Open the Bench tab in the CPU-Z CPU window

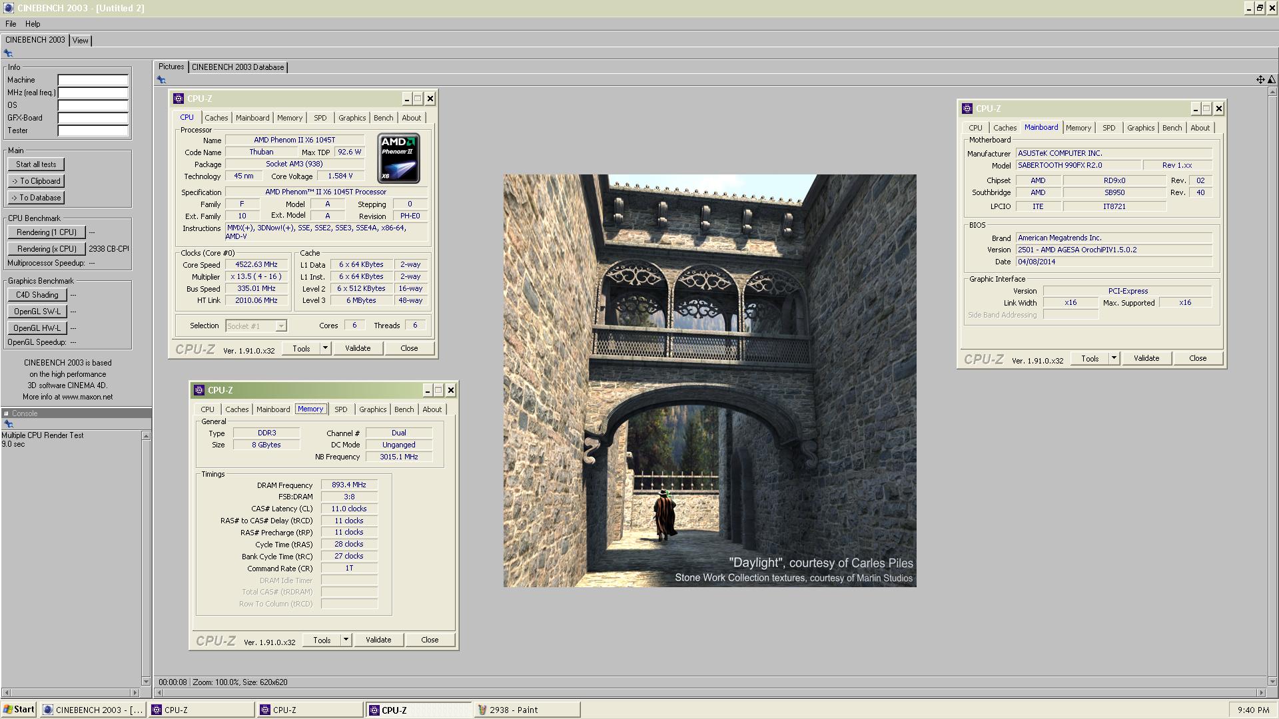[x=383, y=118]
